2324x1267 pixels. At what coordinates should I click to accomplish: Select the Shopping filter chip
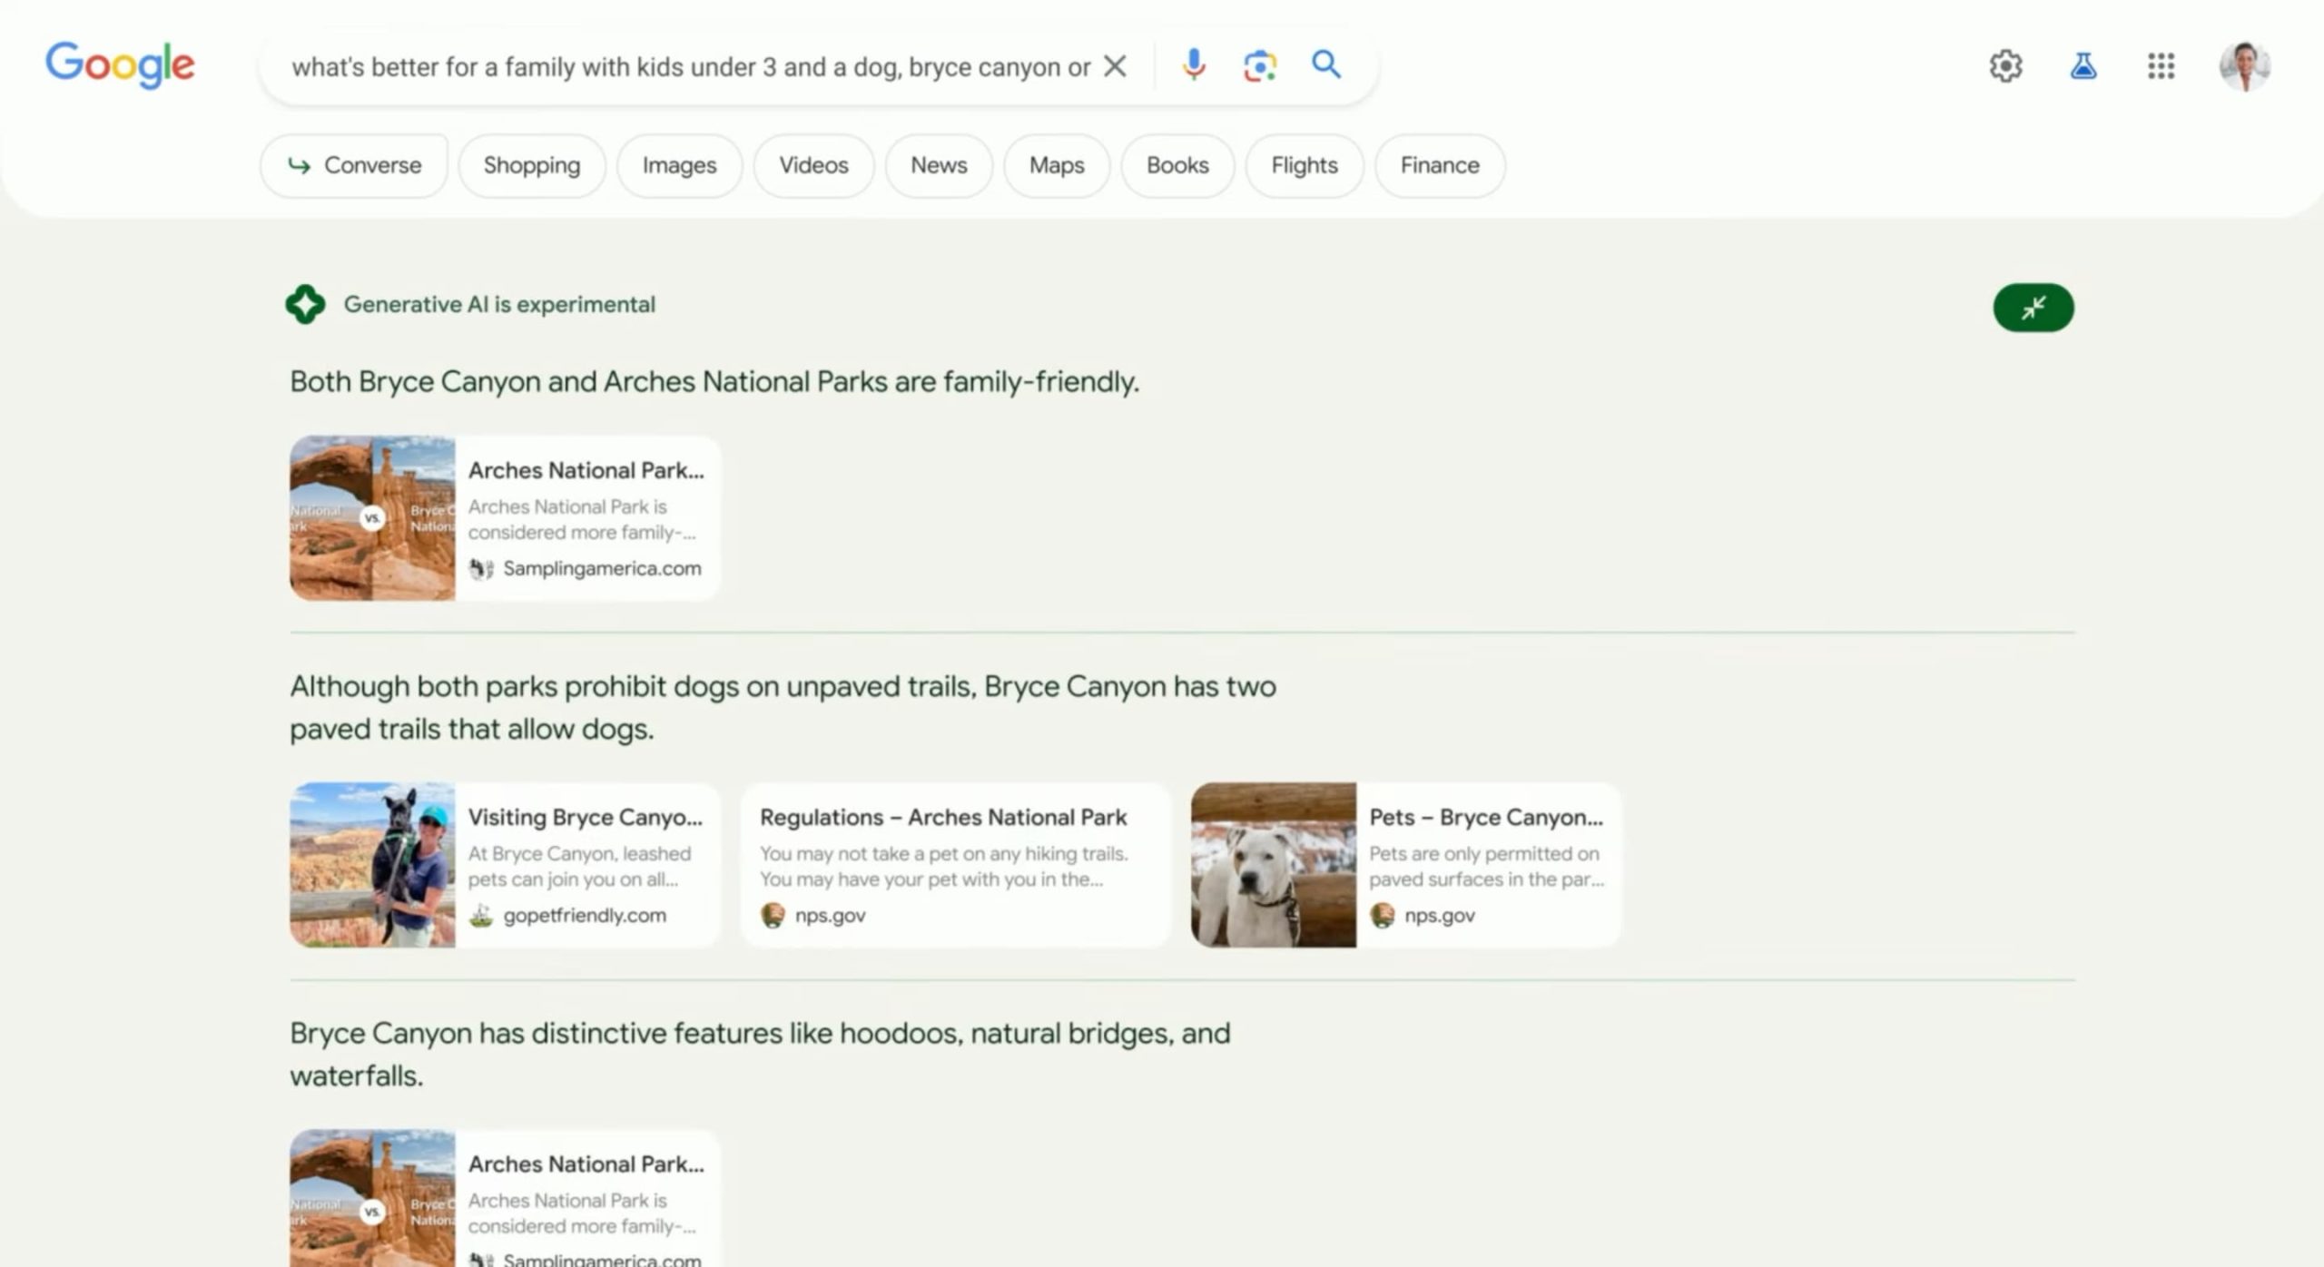click(x=531, y=165)
